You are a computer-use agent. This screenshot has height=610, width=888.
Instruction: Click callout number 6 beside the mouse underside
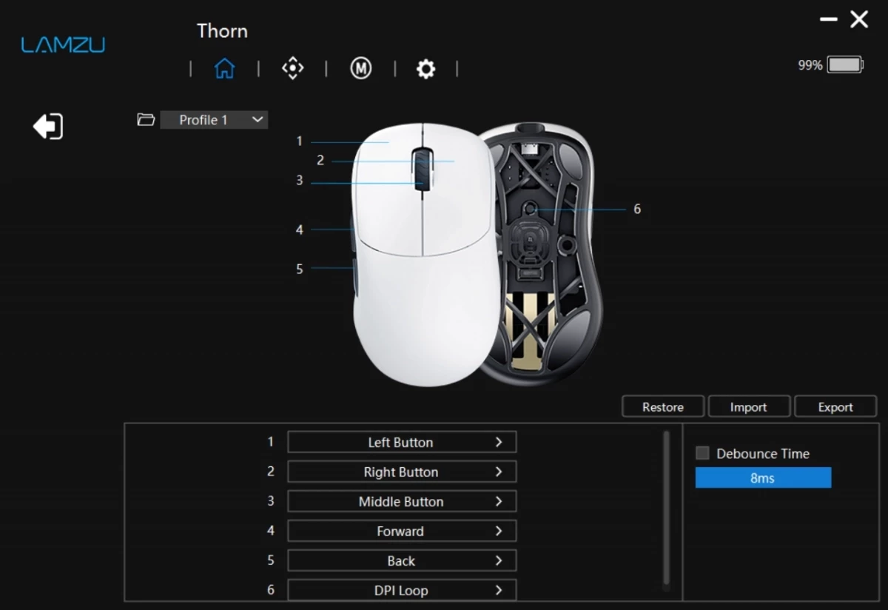[637, 209]
